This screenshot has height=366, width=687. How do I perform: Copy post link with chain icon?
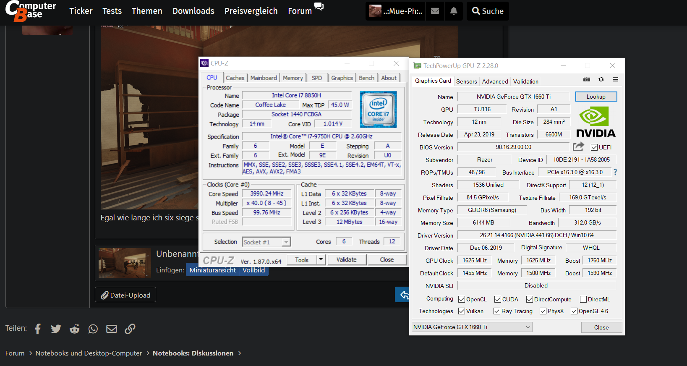130,329
